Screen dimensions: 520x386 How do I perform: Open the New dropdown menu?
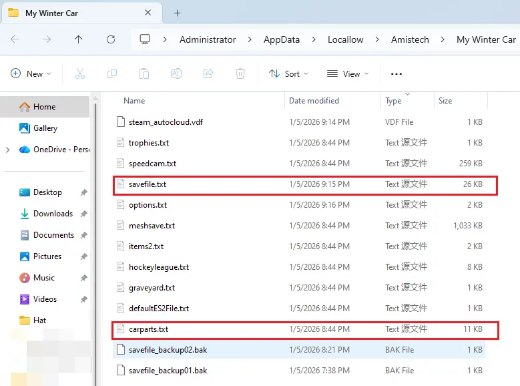click(31, 73)
